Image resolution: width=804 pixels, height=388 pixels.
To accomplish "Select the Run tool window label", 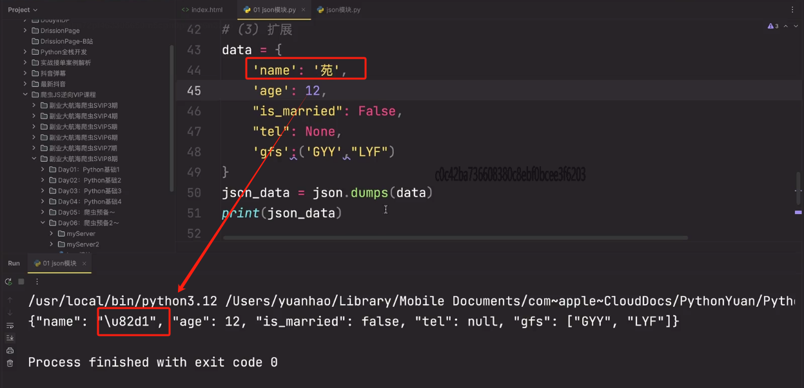I will [x=14, y=264].
